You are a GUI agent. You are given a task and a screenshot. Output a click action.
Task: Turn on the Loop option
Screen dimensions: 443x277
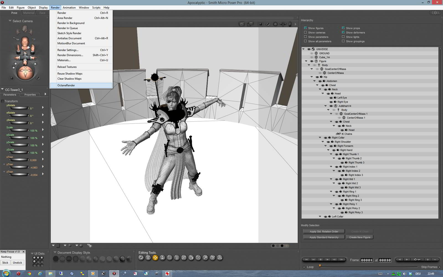304,267
